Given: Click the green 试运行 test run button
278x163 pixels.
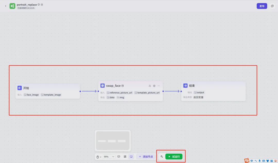Looking at the screenshot, I should tap(174, 157).
